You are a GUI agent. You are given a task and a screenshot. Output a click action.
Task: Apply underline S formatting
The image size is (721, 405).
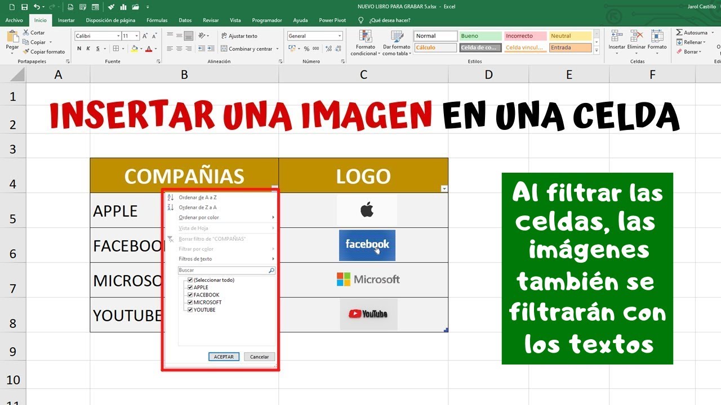97,49
